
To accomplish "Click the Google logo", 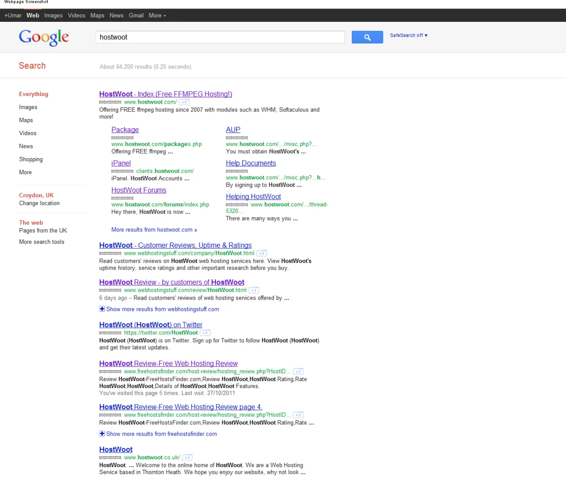I will (x=44, y=37).
